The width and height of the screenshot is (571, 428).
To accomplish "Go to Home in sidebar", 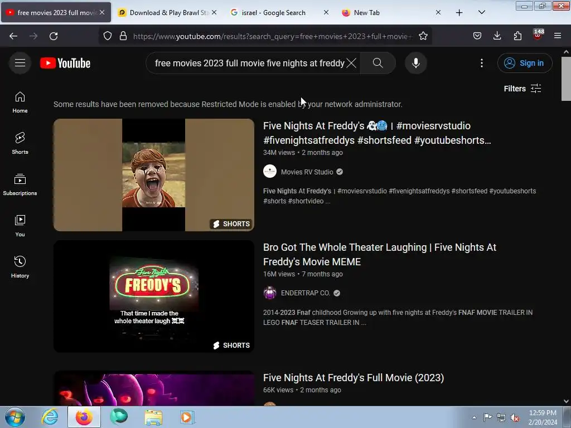I will coord(20,103).
